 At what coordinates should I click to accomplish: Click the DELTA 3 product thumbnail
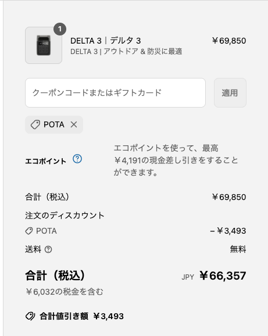[x=44, y=45]
